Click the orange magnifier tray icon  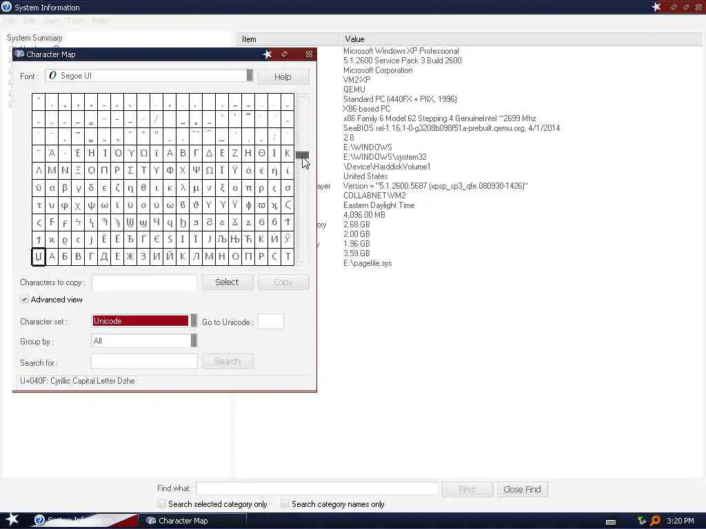click(x=655, y=521)
